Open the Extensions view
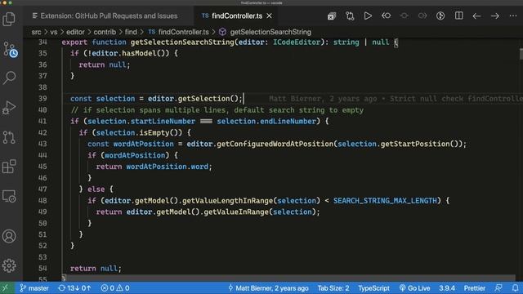Viewport: 523px width, 294px height. [x=9, y=167]
